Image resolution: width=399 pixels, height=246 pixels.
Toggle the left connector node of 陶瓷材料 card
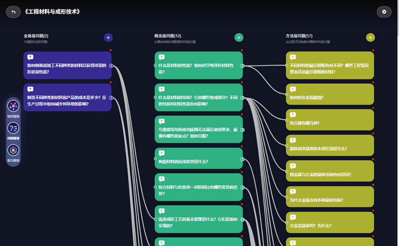point(155,159)
